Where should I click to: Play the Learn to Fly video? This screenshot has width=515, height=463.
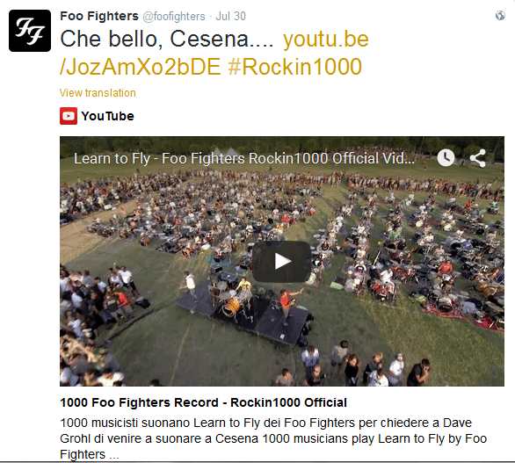pos(282,262)
